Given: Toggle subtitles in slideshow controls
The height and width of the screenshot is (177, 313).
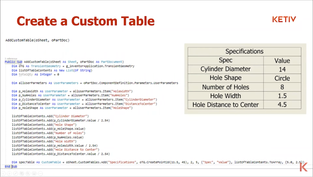Looking at the screenshot, I should [x=34, y=173].
